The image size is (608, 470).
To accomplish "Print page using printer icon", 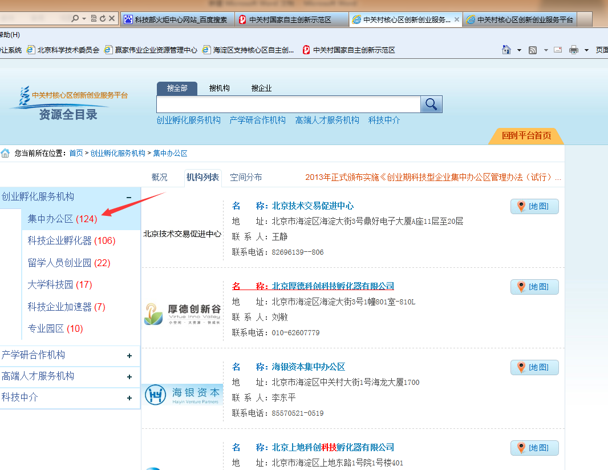I will click(x=573, y=50).
